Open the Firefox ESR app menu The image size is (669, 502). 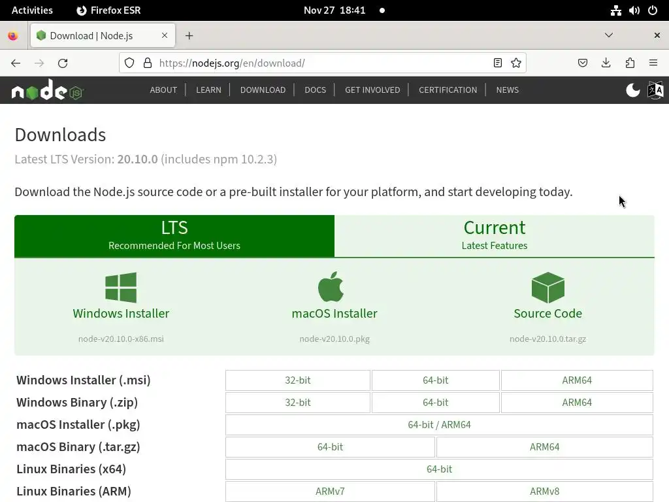109,10
